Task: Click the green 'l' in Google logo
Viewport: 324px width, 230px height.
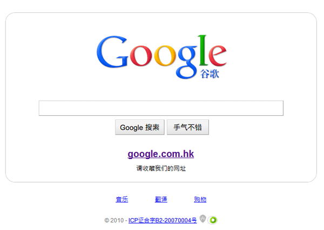Action: click(x=202, y=50)
